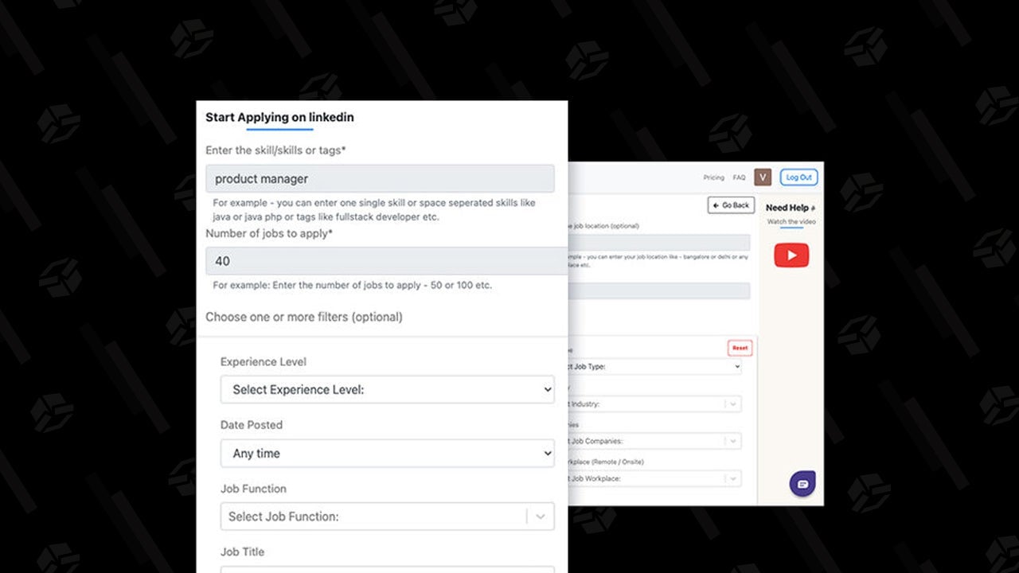The image size is (1019, 573).
Task: Open the Select Job Type dropdown
Action: tap(654, 367)
